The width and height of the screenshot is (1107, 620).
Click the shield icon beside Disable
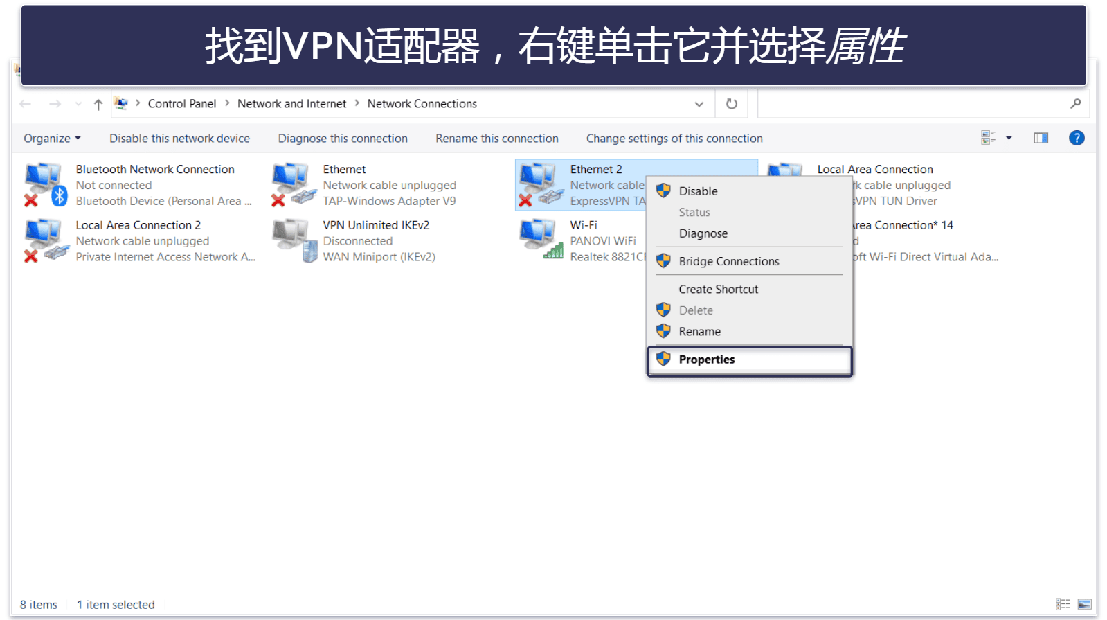pos(663,191)
